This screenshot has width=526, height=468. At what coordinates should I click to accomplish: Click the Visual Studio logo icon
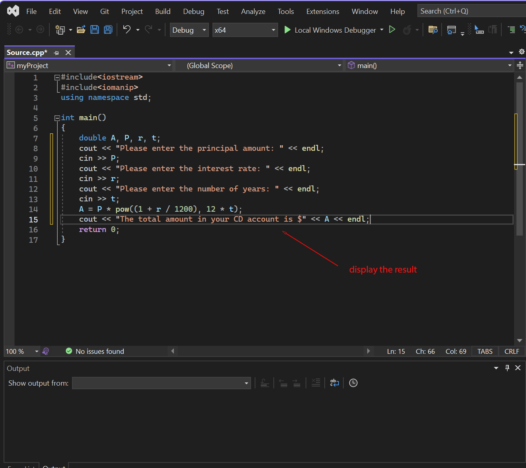tap(13, 11)
